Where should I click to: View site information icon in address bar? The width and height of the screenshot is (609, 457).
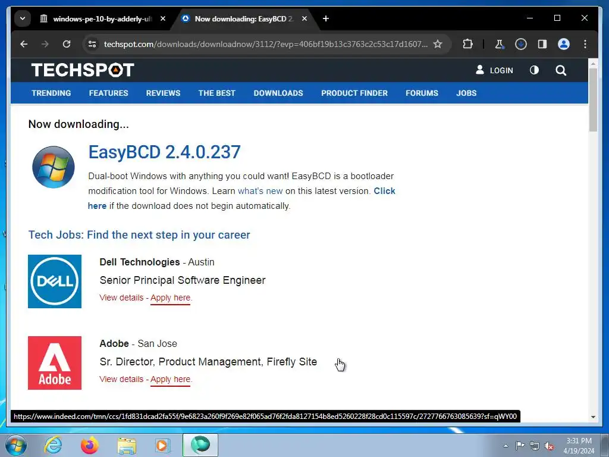click(x=92, y=44)
